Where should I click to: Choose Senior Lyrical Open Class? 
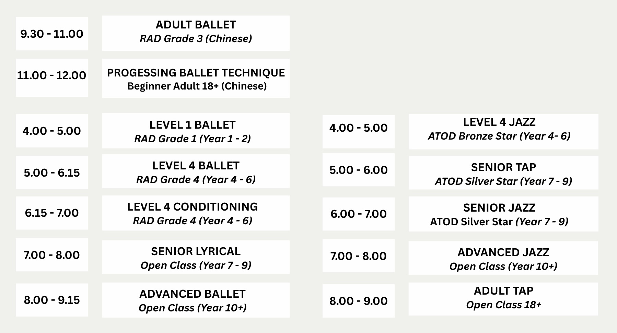(x=196, y=257)
